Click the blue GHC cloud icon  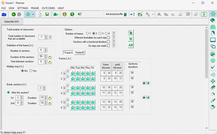tap(4, 14)
